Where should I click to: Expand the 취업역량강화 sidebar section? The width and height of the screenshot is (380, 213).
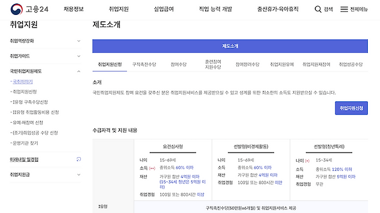(45, 41)
